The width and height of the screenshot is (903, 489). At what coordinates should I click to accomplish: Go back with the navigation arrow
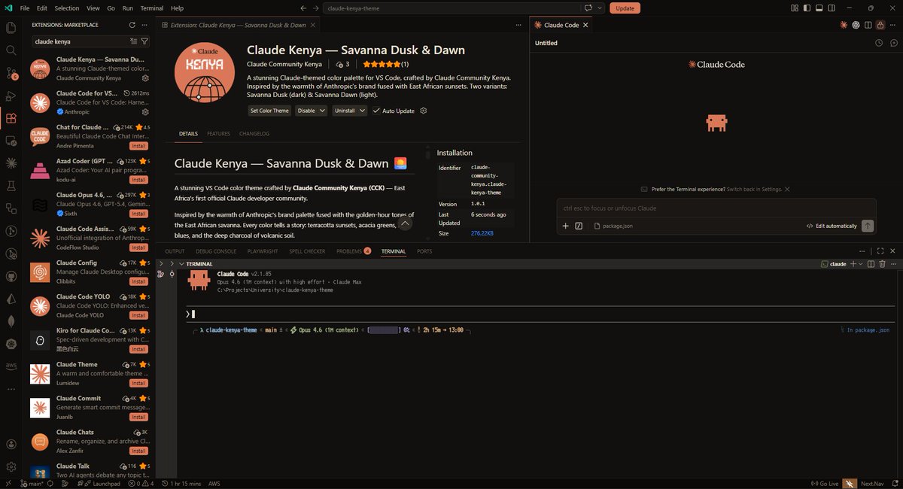[303, 8]
